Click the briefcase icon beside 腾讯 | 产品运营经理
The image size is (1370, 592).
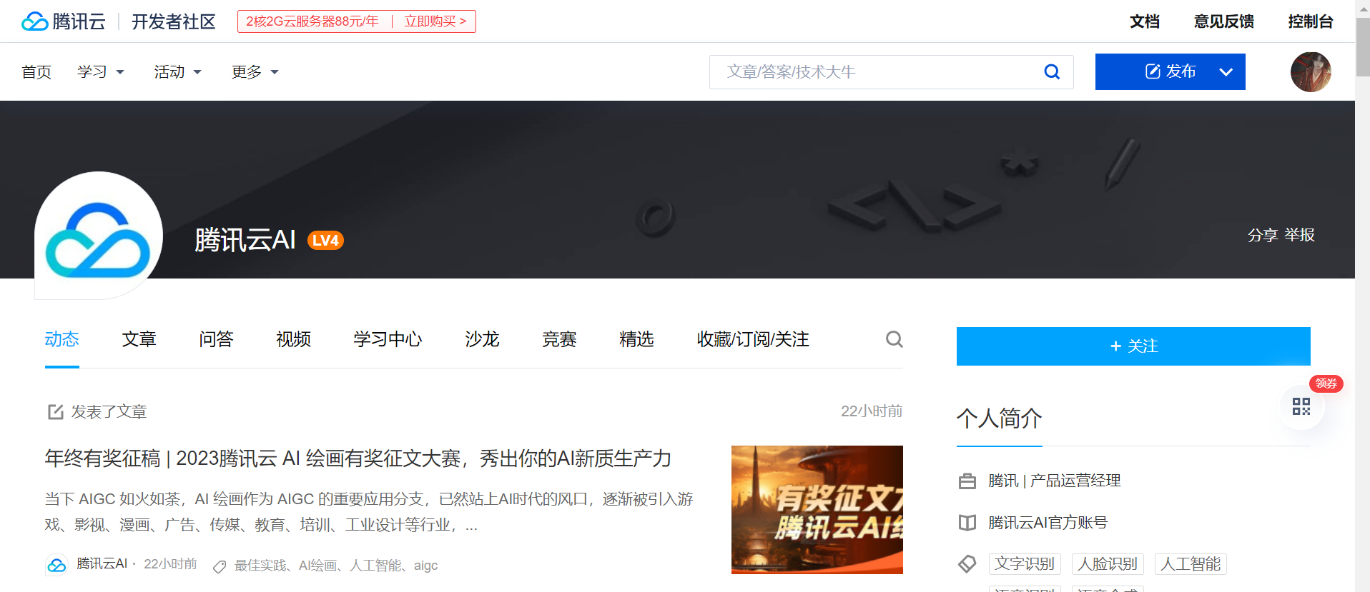tap(967, 481)
